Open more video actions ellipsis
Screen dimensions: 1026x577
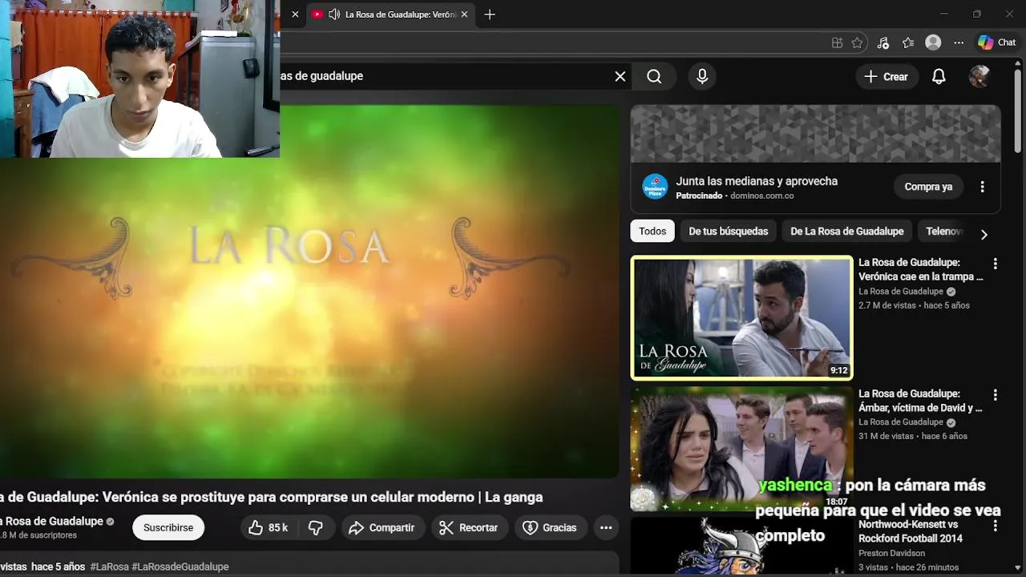606,527
